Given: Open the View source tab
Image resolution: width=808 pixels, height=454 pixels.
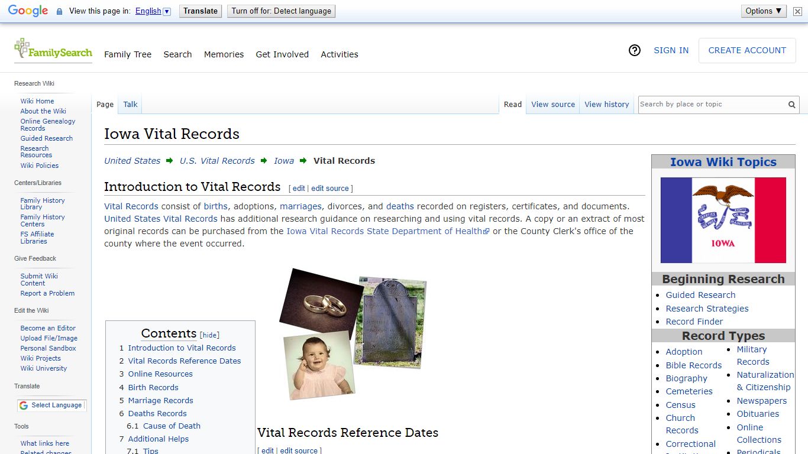Looking at the screenshot, I should [x=553, y=105].
